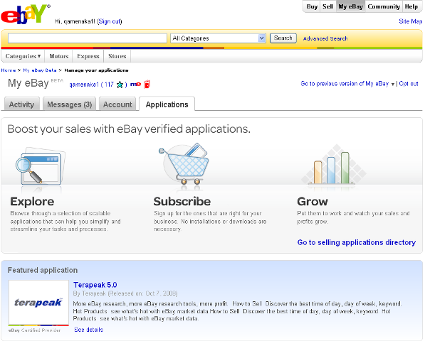Open the Terapeak logo thumbnail
425x341 pixels.
click(38, 303)
